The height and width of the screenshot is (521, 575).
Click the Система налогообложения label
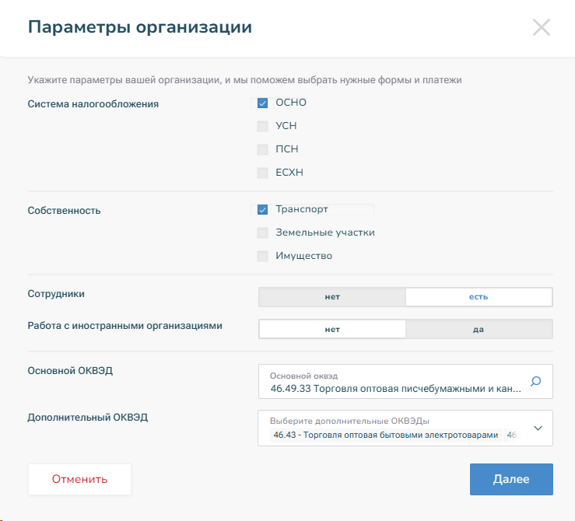[x=93, y=104]
